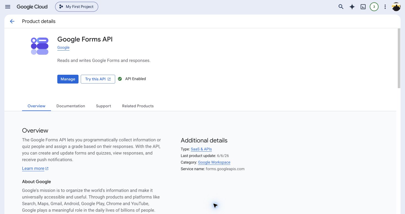Click the Additional details heading

tap(204, 140)
